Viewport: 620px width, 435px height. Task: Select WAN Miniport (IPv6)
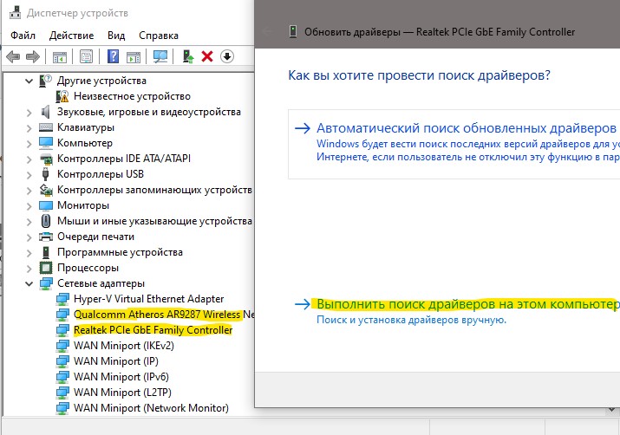[x=121, y=377]
